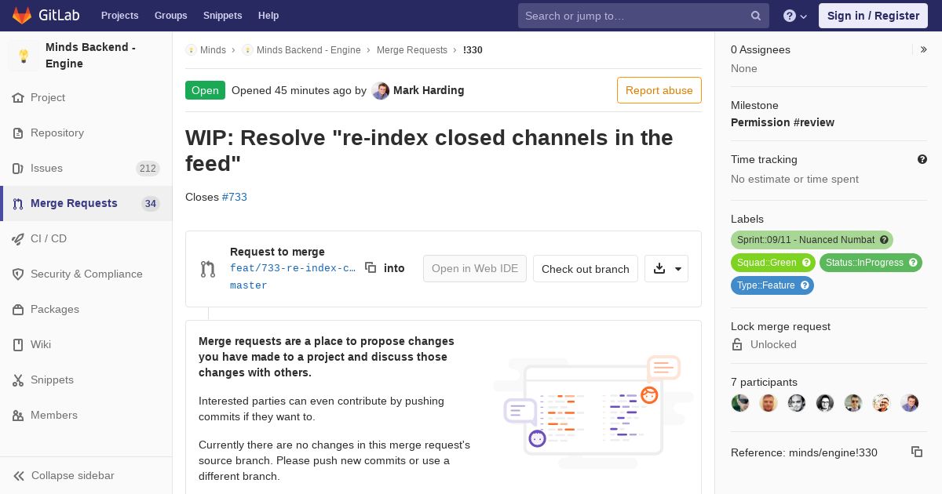Open the Help page in top bar

point(268,16)
